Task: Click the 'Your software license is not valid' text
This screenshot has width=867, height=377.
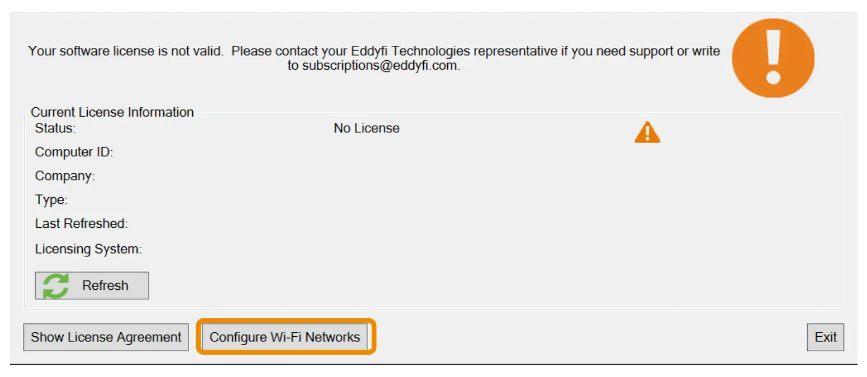Action: click(126, 51)
